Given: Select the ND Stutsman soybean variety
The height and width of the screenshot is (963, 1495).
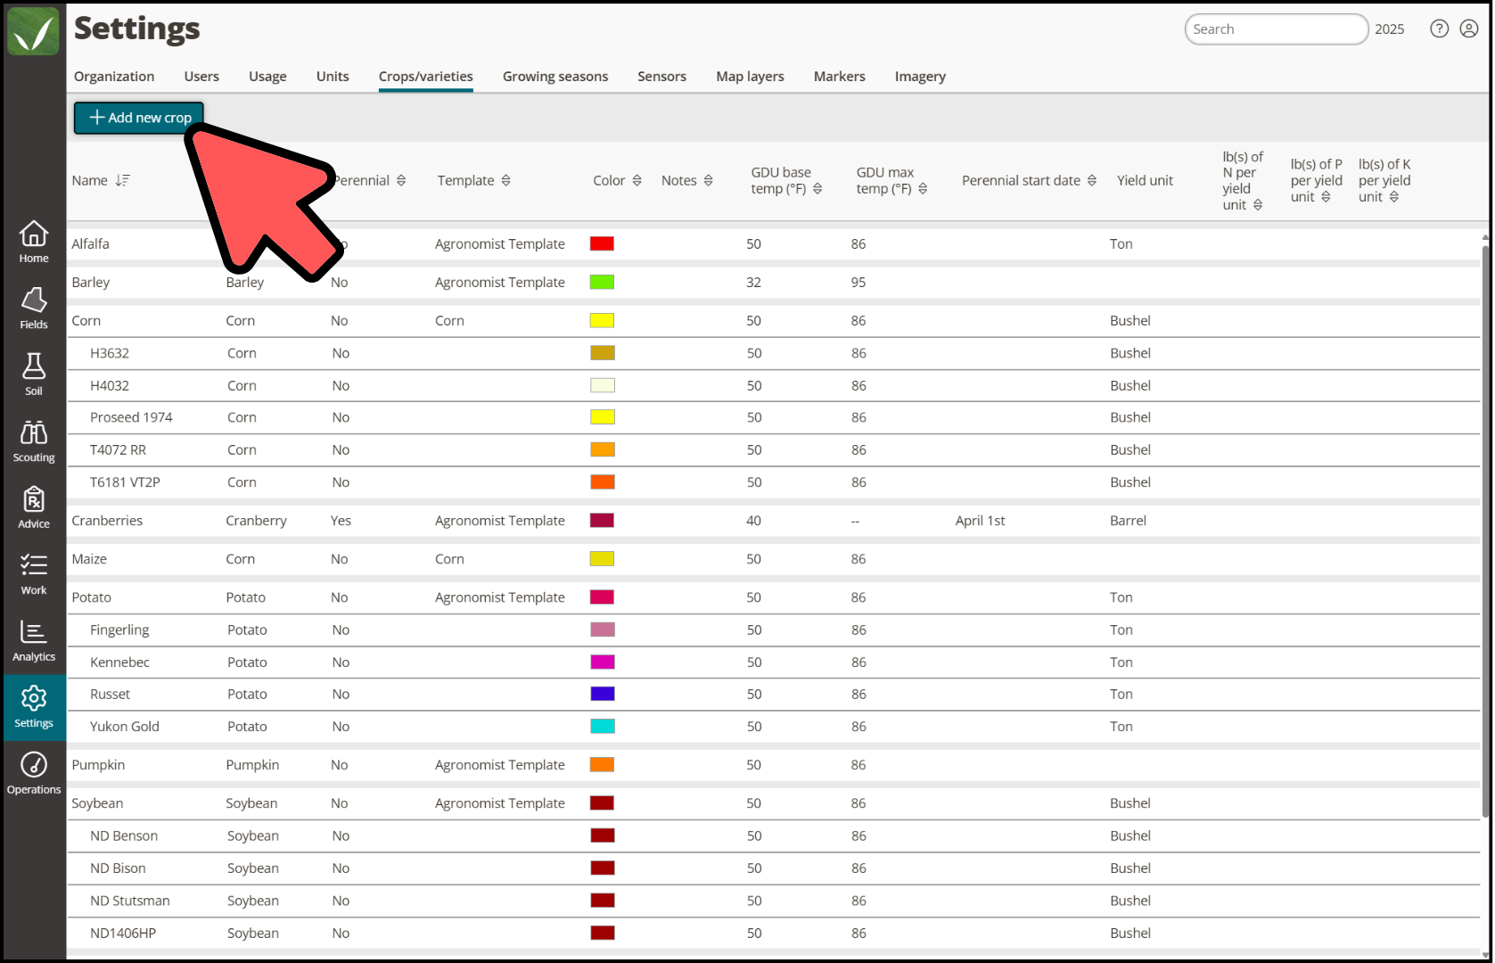Looking at the screenshot, I should pyautogui.click(x=129, y=901).
